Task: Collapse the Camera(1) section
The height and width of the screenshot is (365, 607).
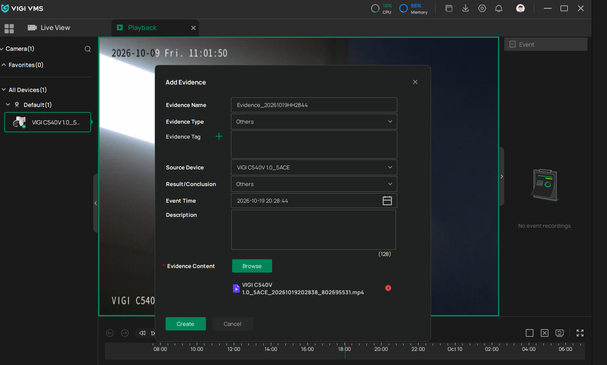Action: pos(2,49)
